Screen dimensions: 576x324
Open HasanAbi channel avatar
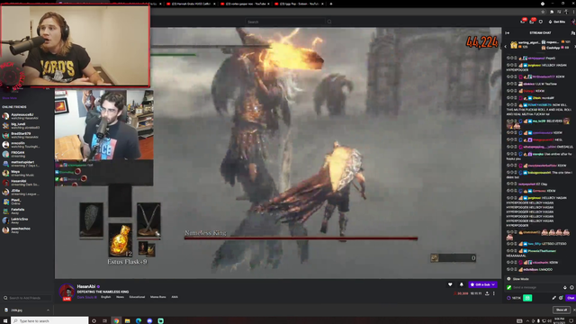pos(67,292)
